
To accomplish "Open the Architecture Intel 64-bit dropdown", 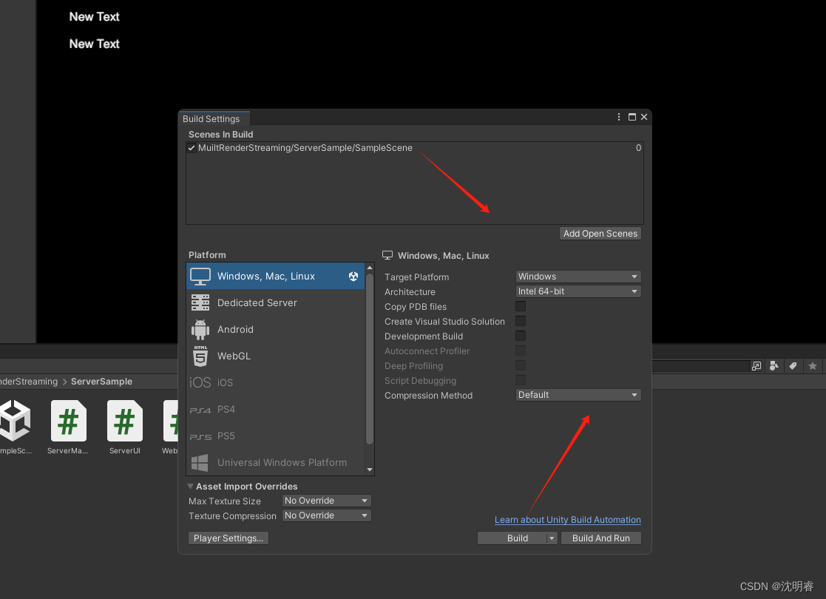I will click(x=578, y=291).
